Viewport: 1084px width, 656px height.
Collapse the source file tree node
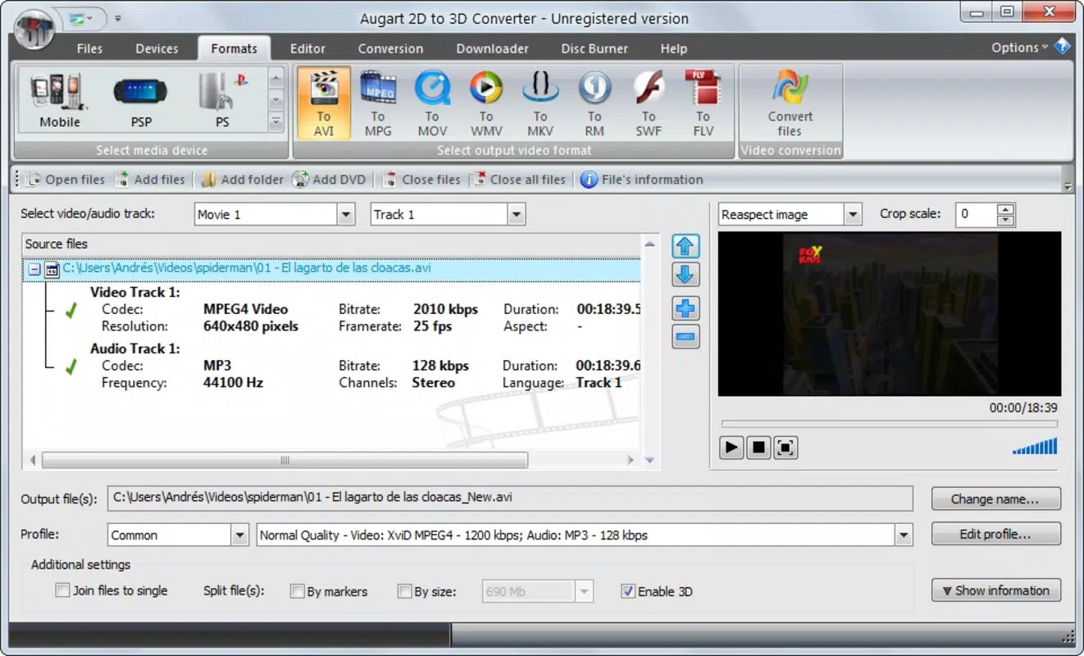click(34, 269)
